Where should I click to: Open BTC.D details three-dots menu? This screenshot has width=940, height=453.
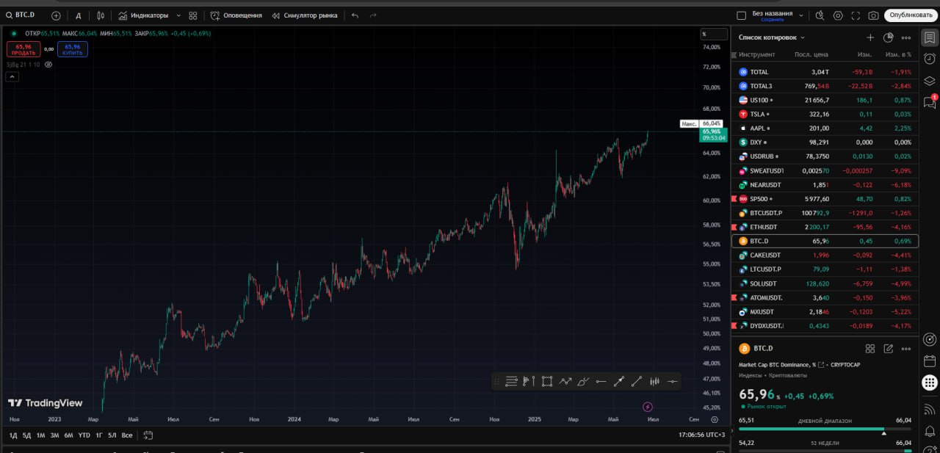906,349
